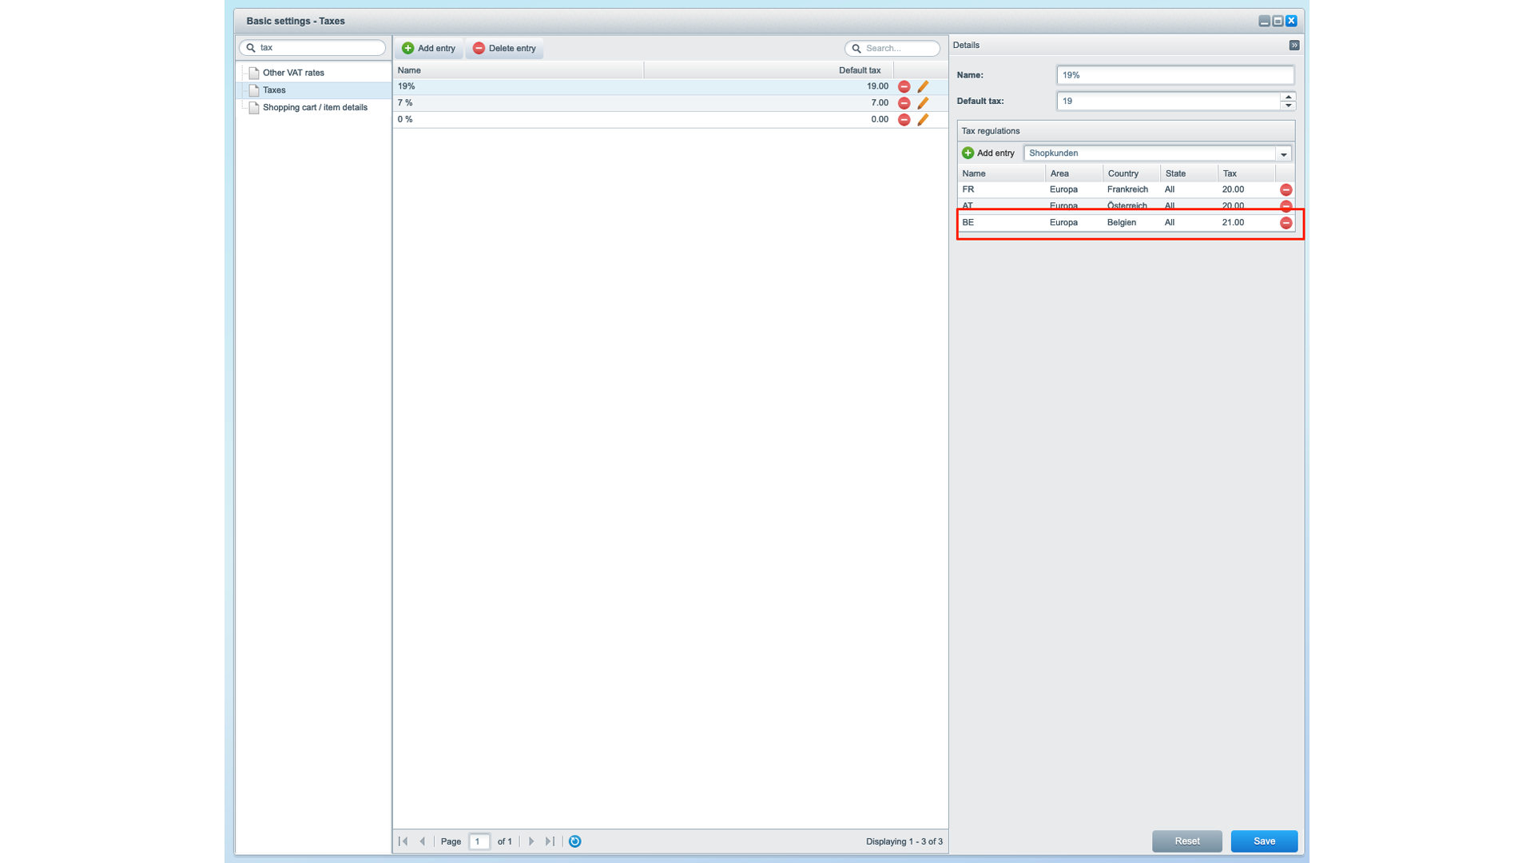Sort regulations by Country column
The image size is (1534, 863).
pyautogui.click(x=1131, y=173)
